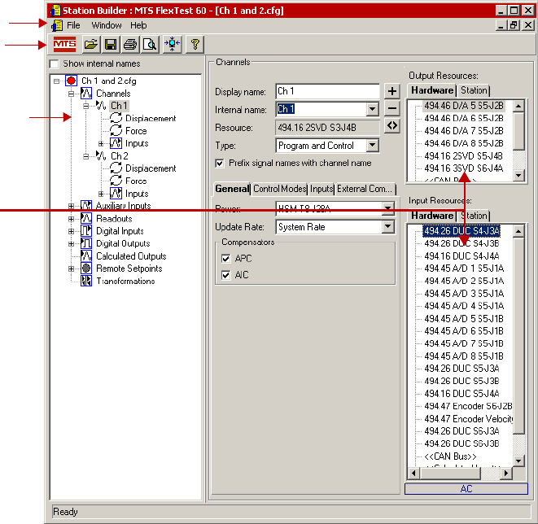Viewport: 538px width, 524px height.
Task: Select Calculated Outputs in tree
Action: pyautogui.click(x=131, y=256)
